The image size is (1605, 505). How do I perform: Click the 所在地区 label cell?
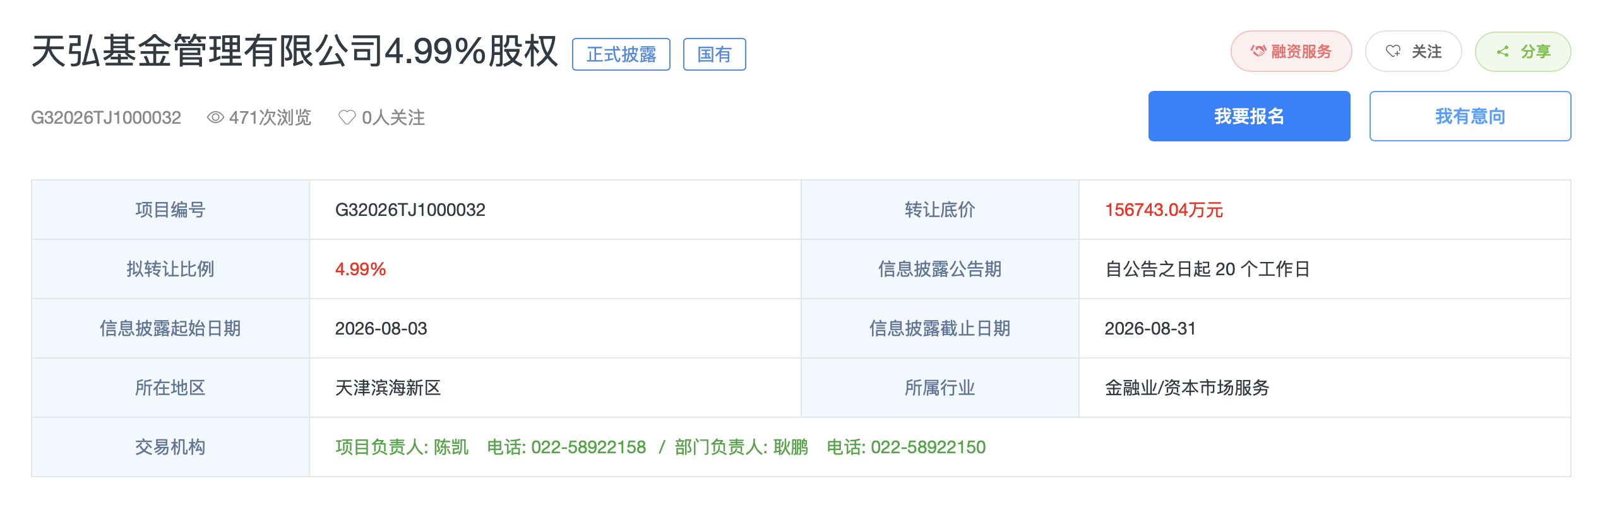[170, 388]
